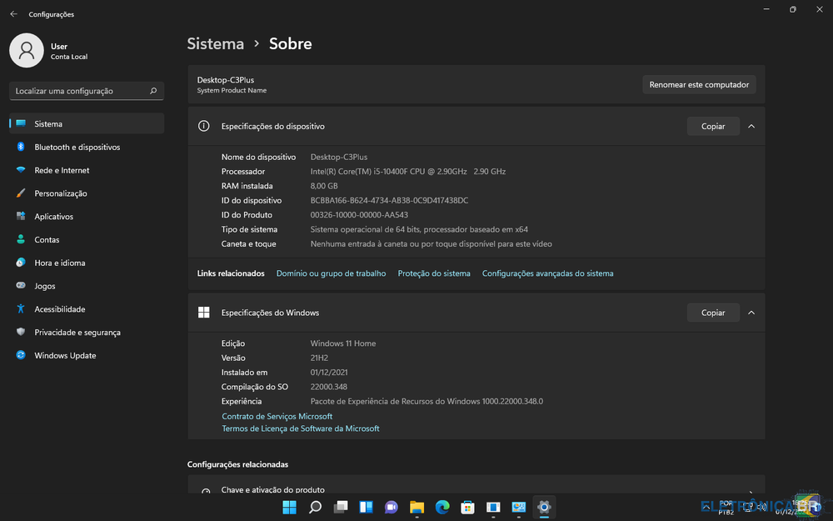833x521 pixels.
Task: Select Contas in the settings menu
Action: click(47, 240)
